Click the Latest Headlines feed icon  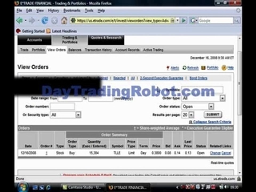48,31
